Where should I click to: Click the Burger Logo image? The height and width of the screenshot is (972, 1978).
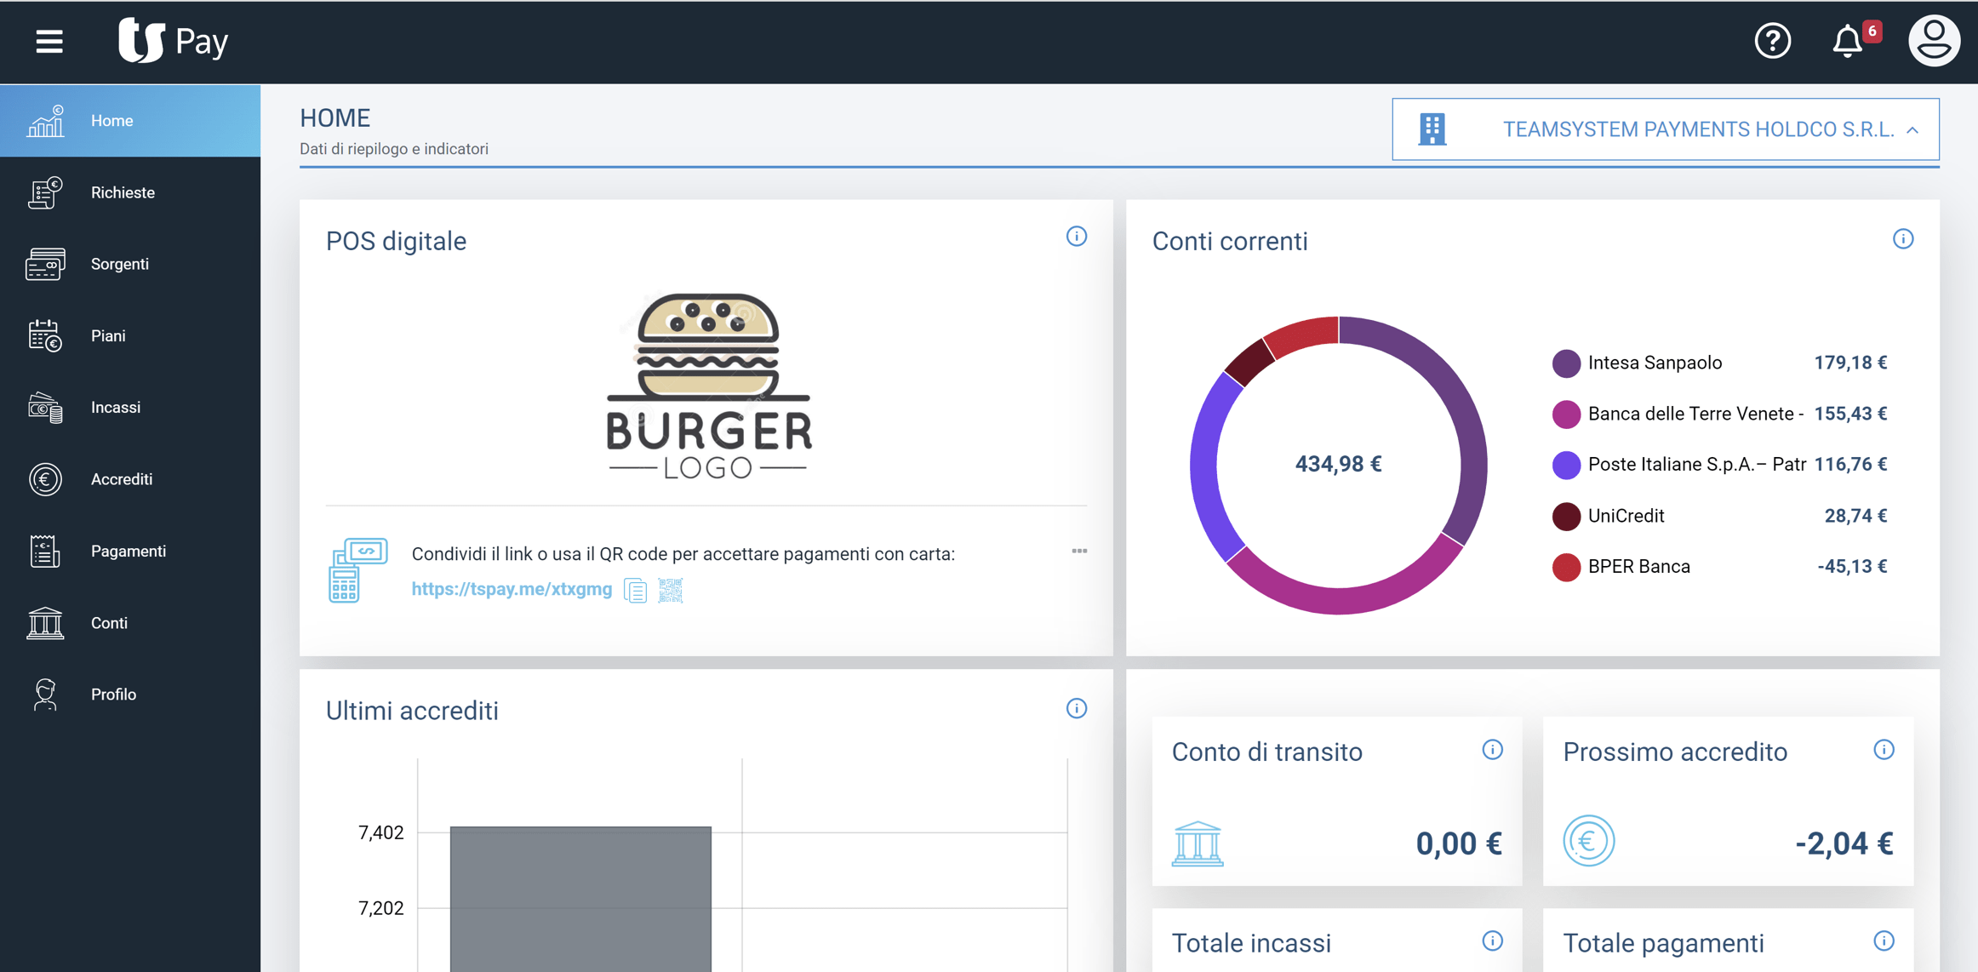(x=708, y=386)
